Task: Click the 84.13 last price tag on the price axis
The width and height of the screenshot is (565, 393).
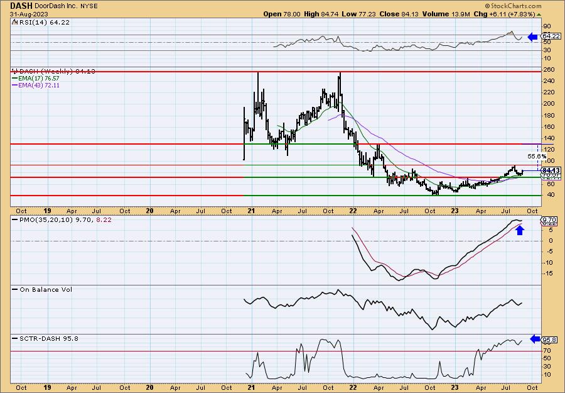Action: (551, 170)
